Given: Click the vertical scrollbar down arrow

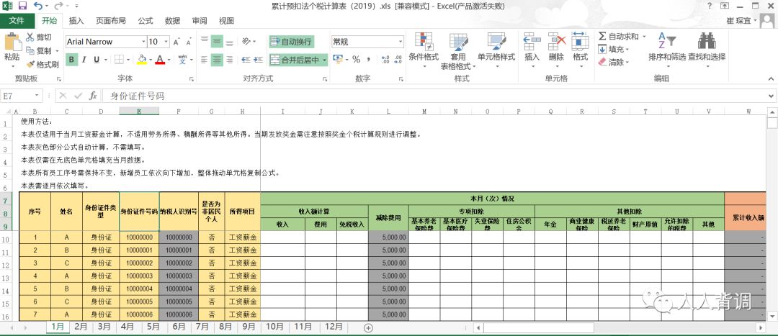Looking at the screenshot, I should pos(772,316).
